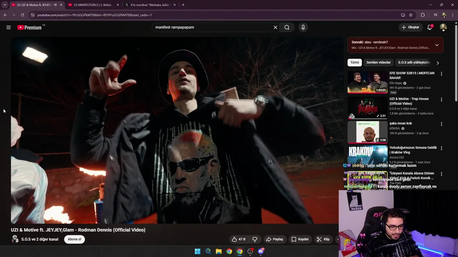Open Windows taskbar search
The height and width of the screenshot is (257, 458).
(x=208, y=251)
